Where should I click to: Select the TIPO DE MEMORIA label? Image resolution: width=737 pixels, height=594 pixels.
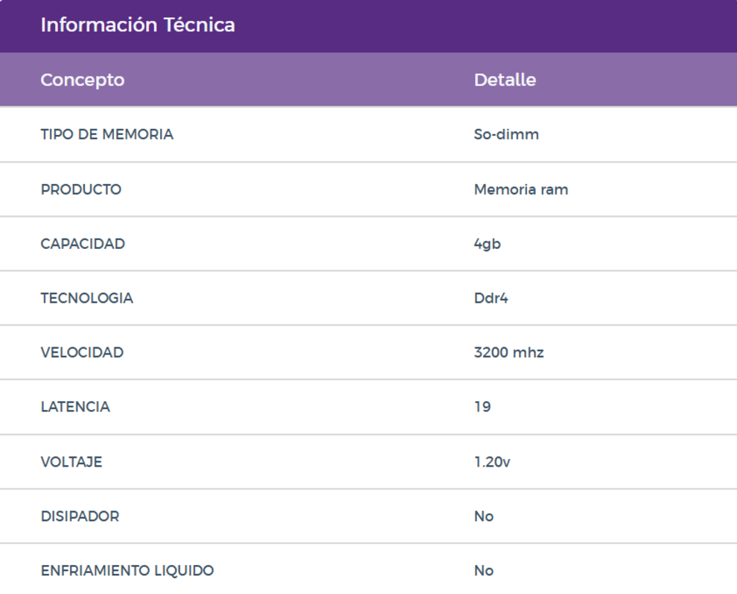[x=107, y=135]
